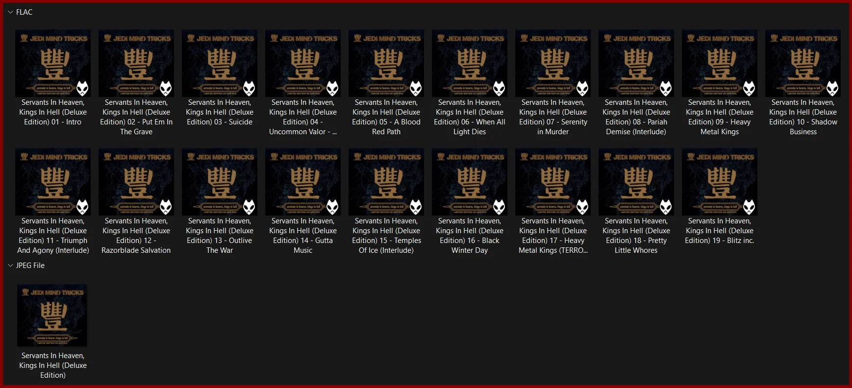The width and height of the screenshot is (852, 388).
Task: Click file name '04 - Uncommon Valor - ...'
Action: click(x=303, y=117)
